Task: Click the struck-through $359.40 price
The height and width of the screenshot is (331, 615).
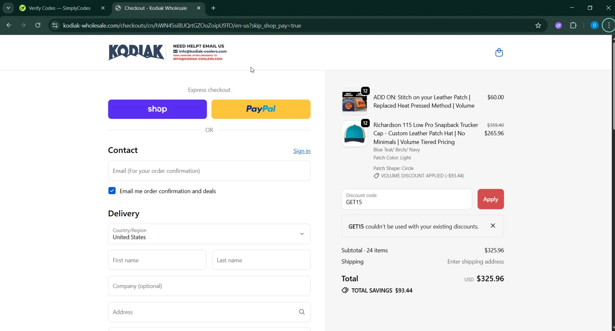Action: point(495,125)
